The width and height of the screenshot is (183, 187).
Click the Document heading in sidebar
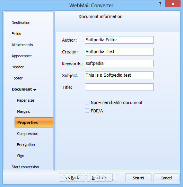(x=22, y=89)
